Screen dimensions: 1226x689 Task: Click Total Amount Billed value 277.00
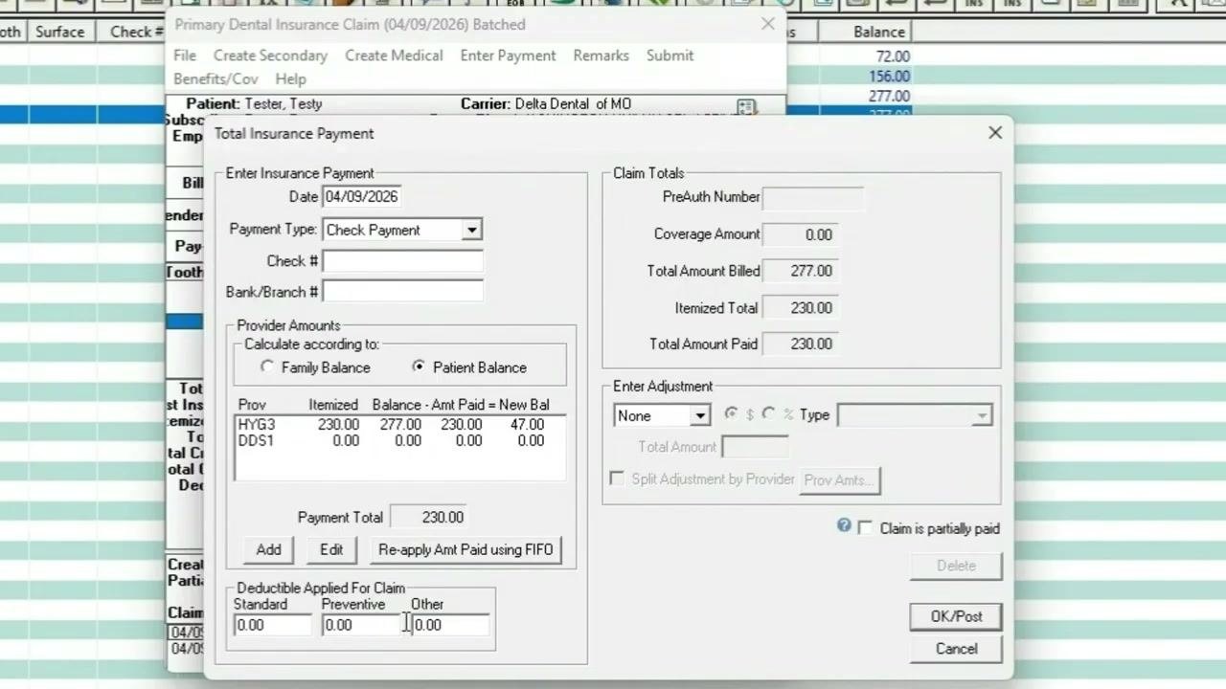coord(800,271)
